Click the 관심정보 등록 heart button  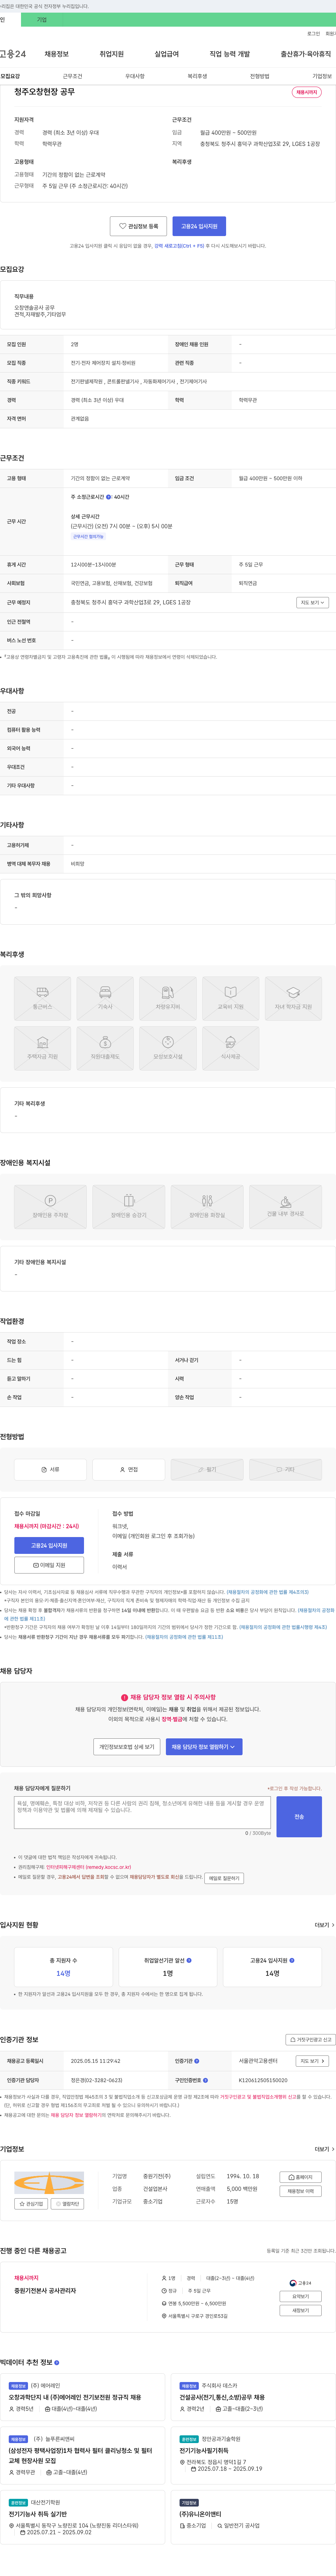tap(139, 226)
